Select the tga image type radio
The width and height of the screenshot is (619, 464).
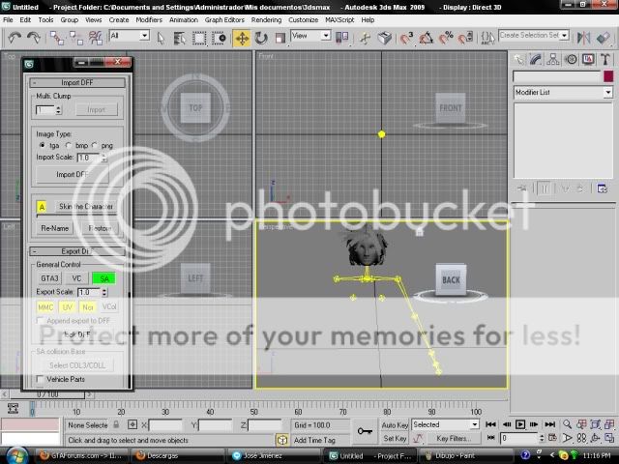pyautogui.click(x=41, y=145)
